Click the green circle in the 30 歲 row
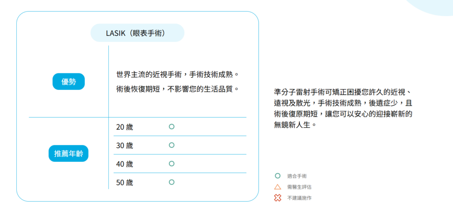The image size is (453, 207). pyautogui.click(x=172, y=145)
